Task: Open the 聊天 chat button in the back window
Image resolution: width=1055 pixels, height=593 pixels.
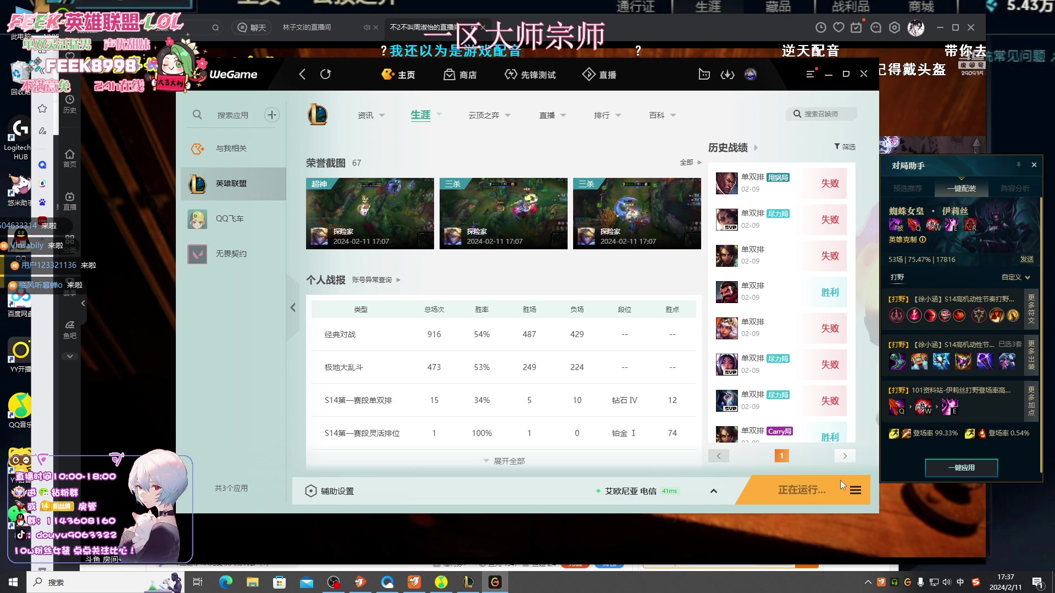Action: [252, 27]
